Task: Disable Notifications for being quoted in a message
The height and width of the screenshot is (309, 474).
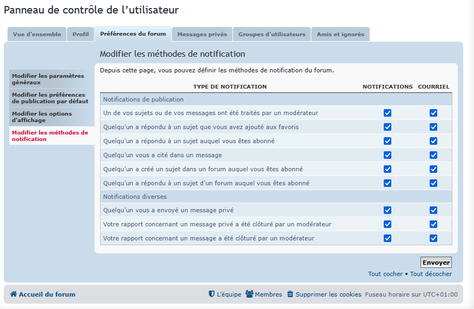Action: click(x=387, y=155)
